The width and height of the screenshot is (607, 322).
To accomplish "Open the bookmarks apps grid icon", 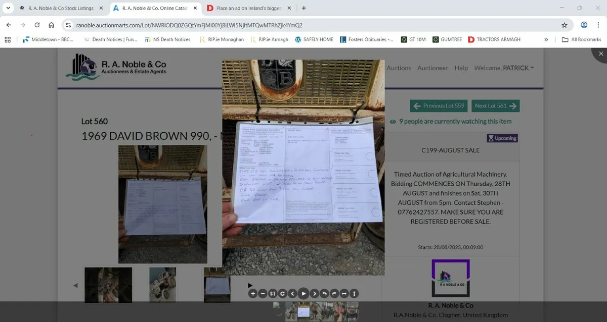I will [x=8, y=39].
